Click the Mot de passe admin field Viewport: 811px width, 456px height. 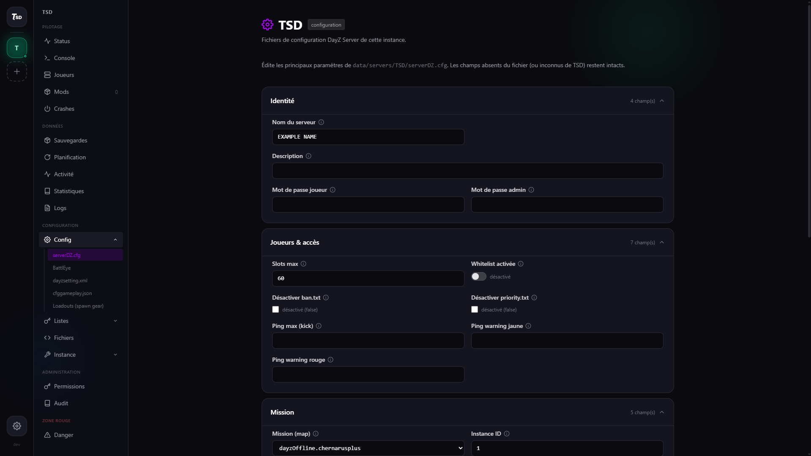tap(567, 205)
